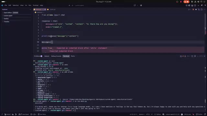Open Explorer More Actions ellipsis
Screen dimensions: 207x116
[30, 9]
